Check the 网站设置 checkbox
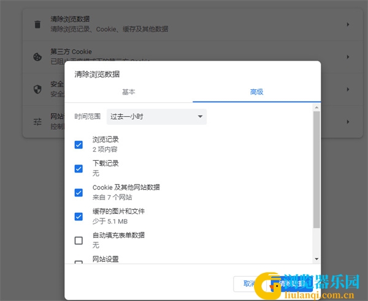This screenshot has height=301, width=368. (x=79, y=262)
